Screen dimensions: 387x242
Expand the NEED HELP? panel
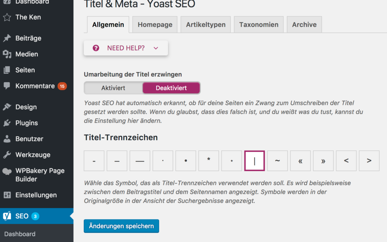pyautogui.click(x=126, y=48)
